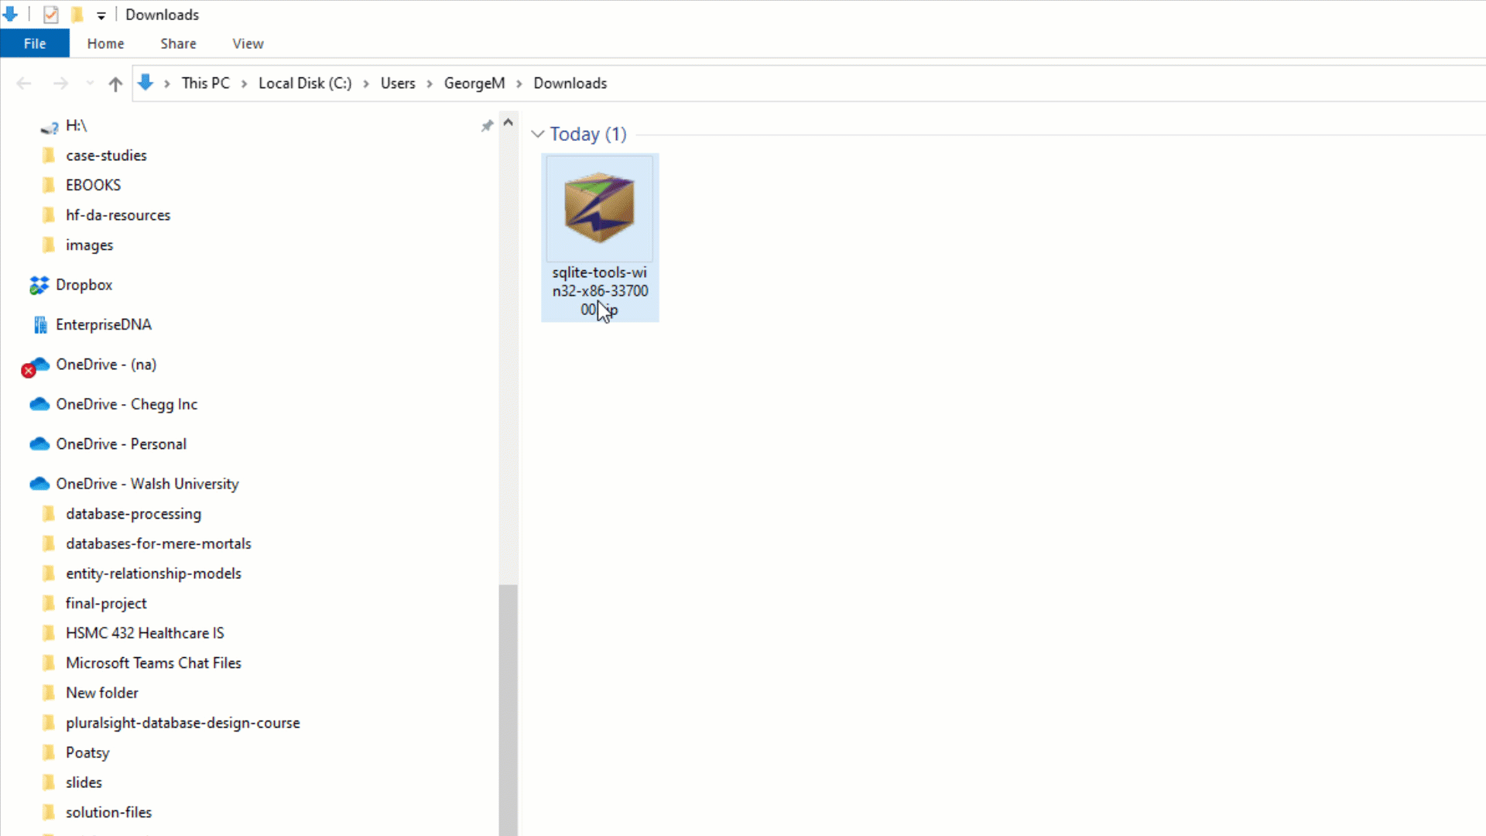The width and height of the screenshot is (1486, 836).
Task: Click the Properties icon in quick access toolbar
Action: pos(51,15)
